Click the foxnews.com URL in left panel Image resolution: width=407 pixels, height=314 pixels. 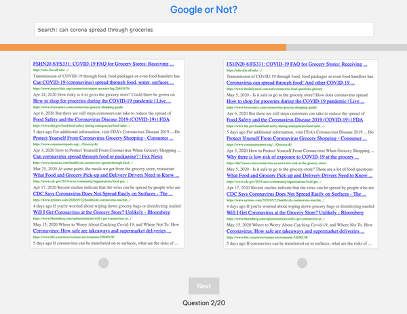pos(83,163)
